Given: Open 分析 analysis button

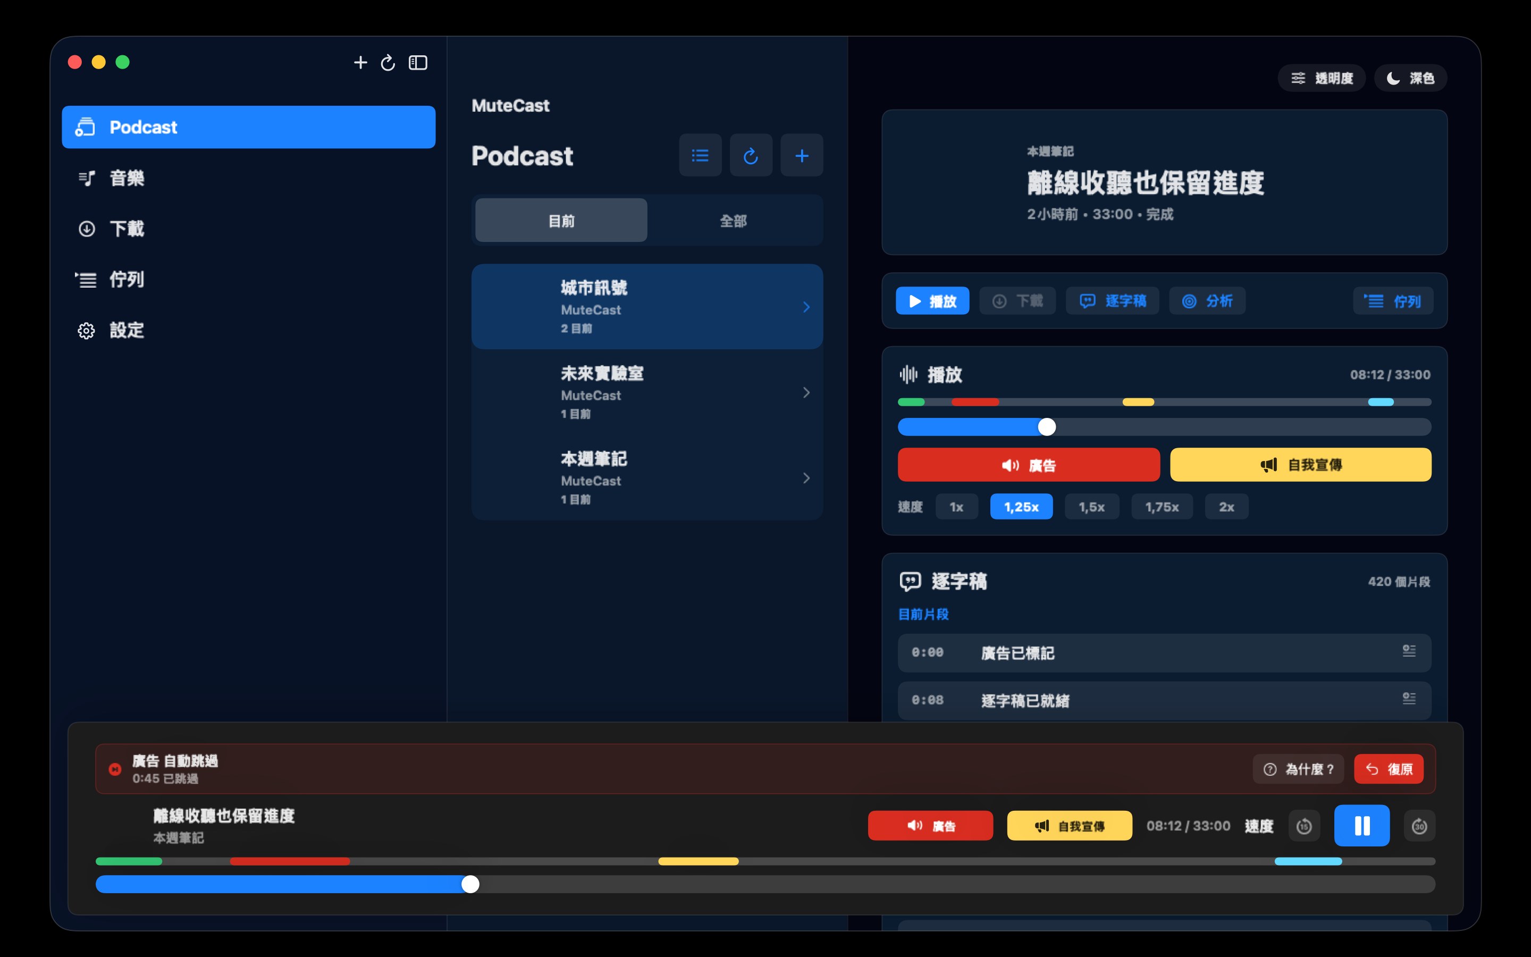Looking at the screenshot, I should pyautogui.click(x=1207, y=300).
